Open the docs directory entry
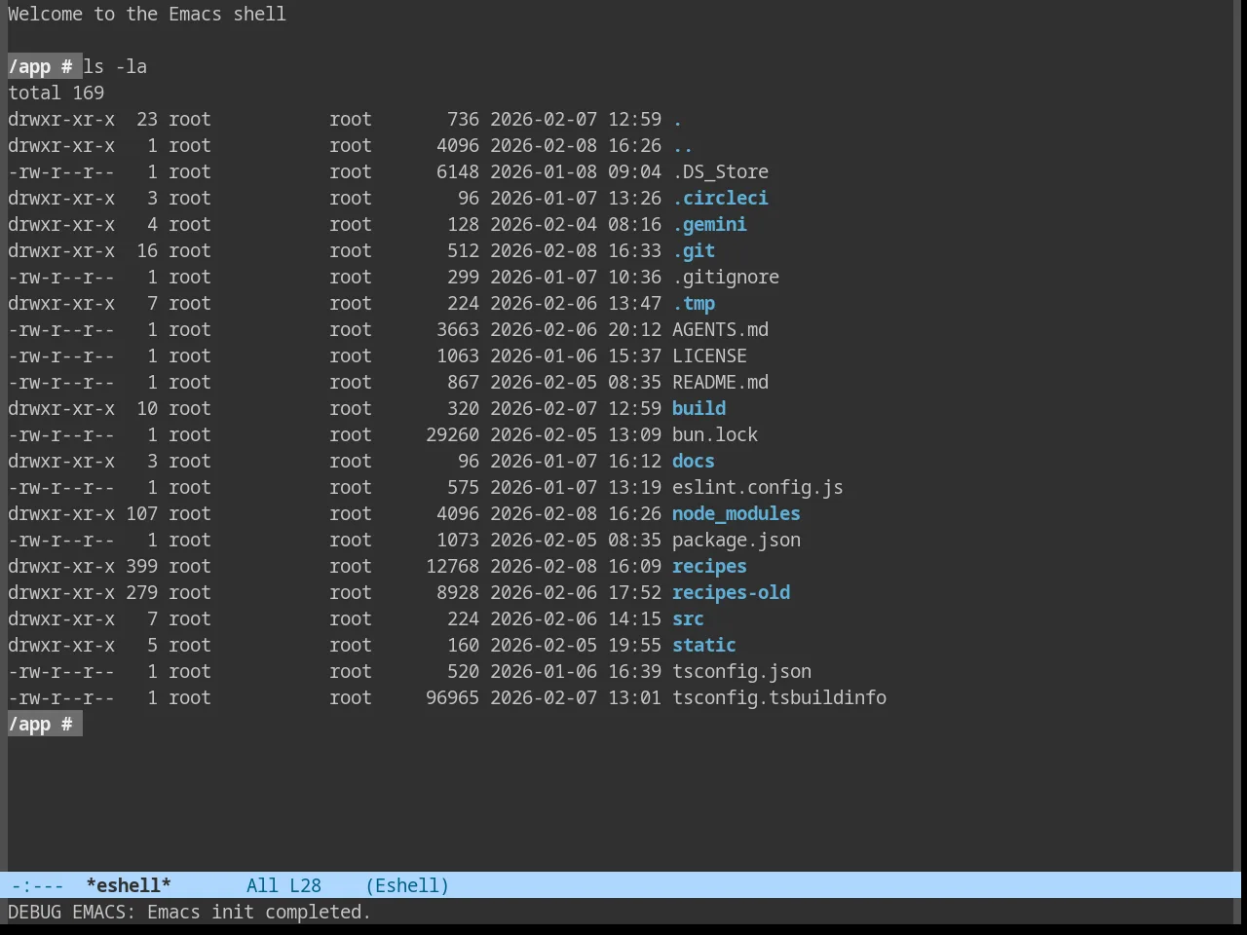This screenshot has height=935, width=1247. coord(694,461)
